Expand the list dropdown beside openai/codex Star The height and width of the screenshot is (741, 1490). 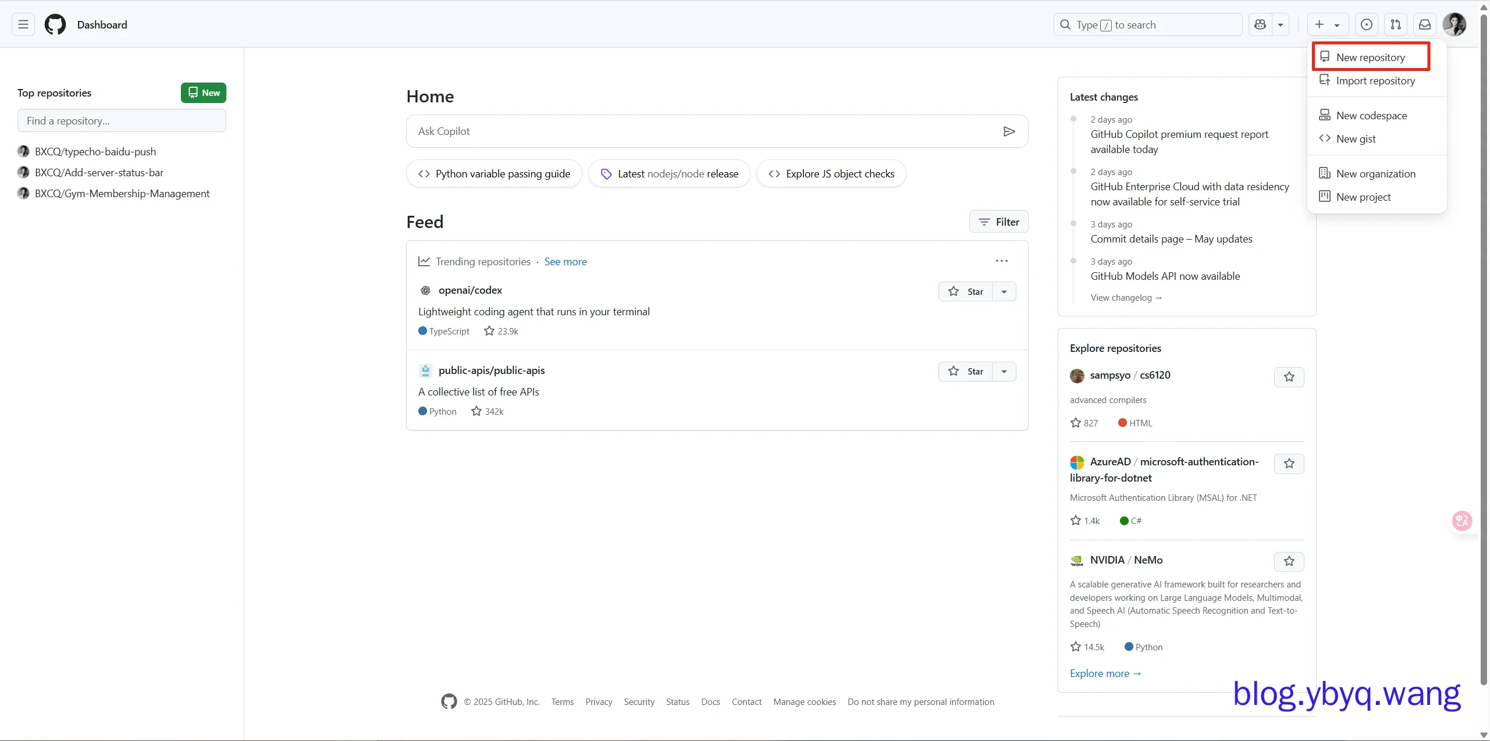[x=1004, y=291]
